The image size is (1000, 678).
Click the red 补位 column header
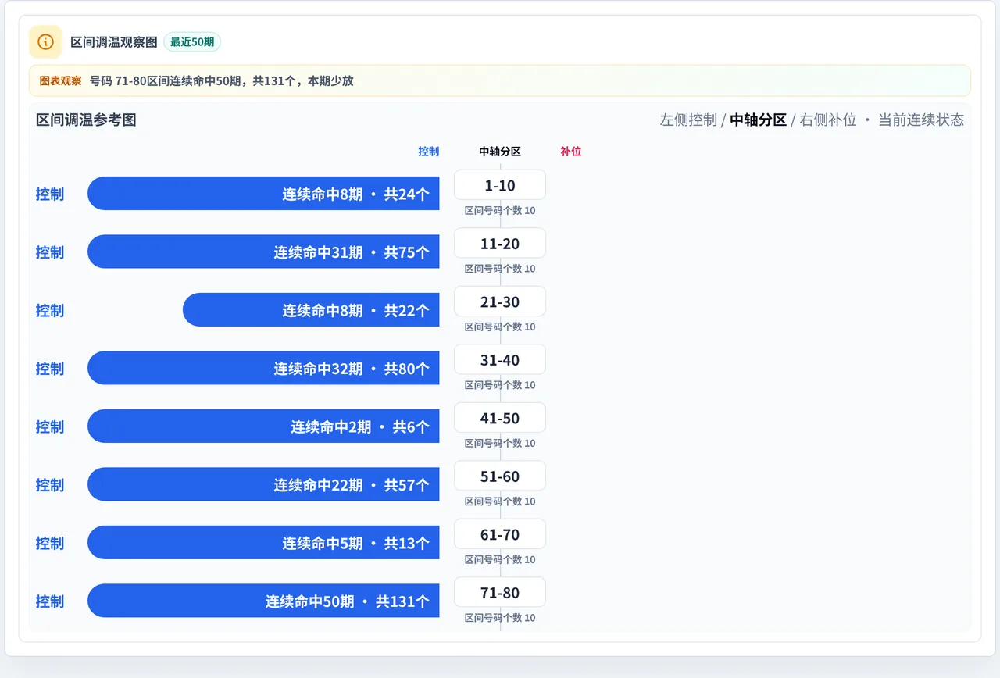pyautogui.click(x=571, y=152)
